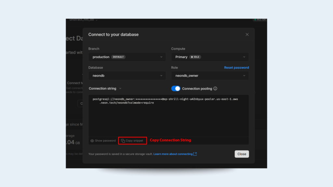Viewport: 333px width, 187px height.
Task: Click the DEFAULT badge on production branch
Action: 118,57
